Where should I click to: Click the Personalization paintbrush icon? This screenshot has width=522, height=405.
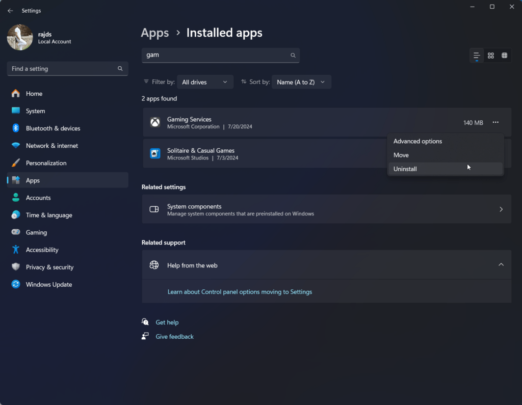click(16, 163)
